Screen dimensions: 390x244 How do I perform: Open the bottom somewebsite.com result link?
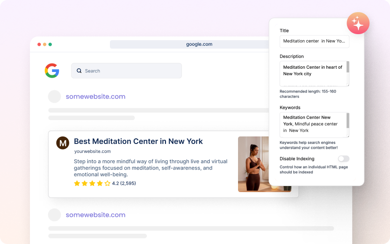coord(95,215)
